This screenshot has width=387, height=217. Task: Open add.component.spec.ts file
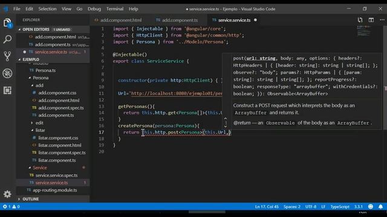pyautogui.click(x=60, y=108)
